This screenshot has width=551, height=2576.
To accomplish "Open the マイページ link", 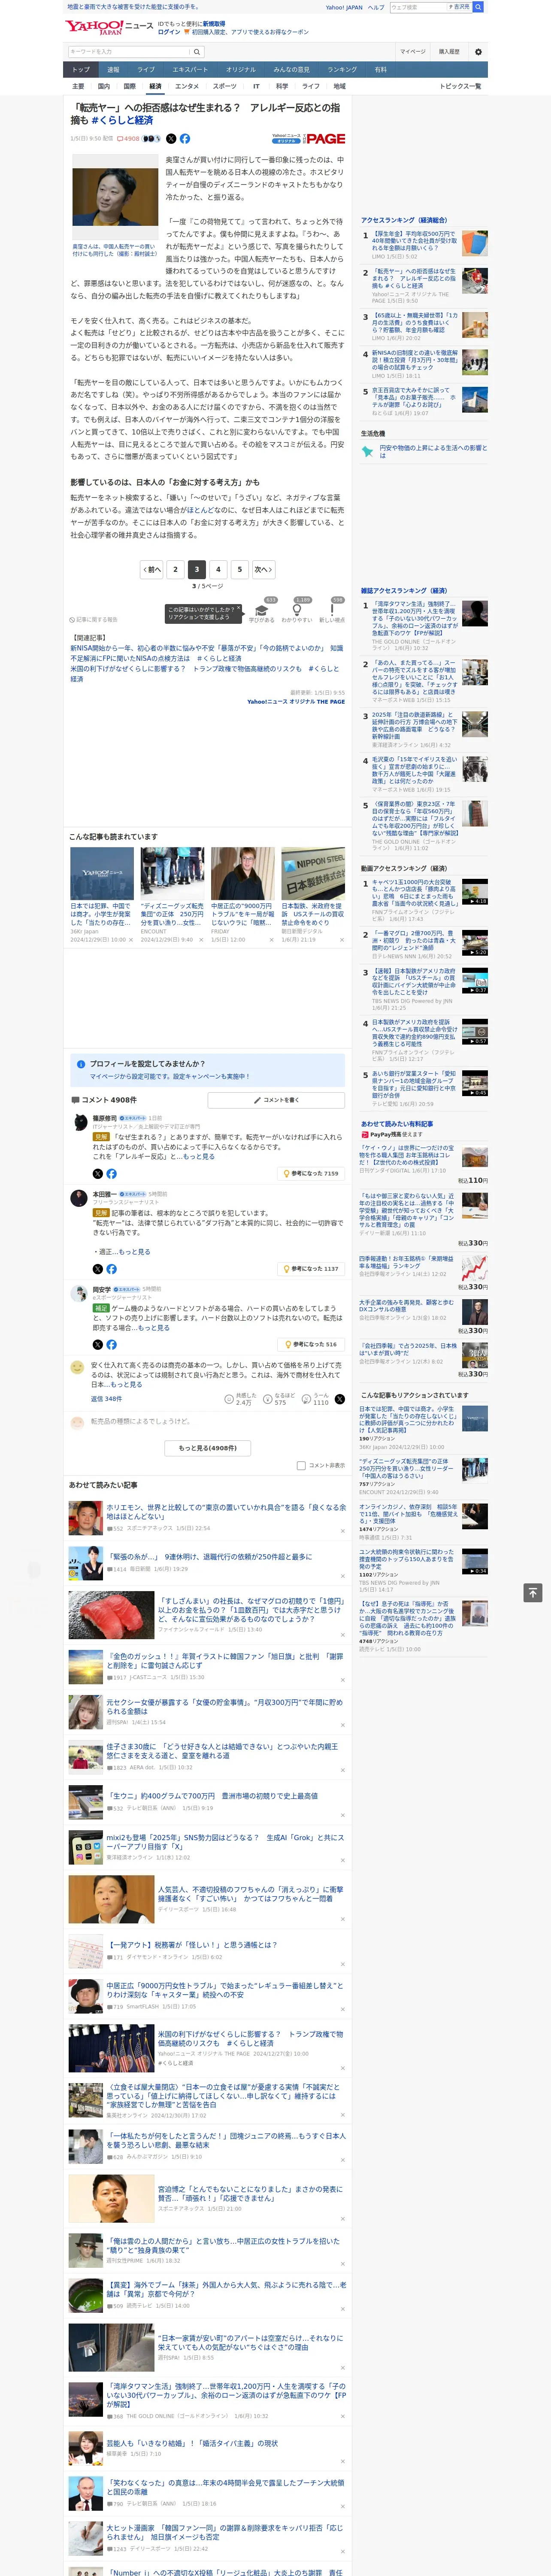I will [x=413, y=52].
